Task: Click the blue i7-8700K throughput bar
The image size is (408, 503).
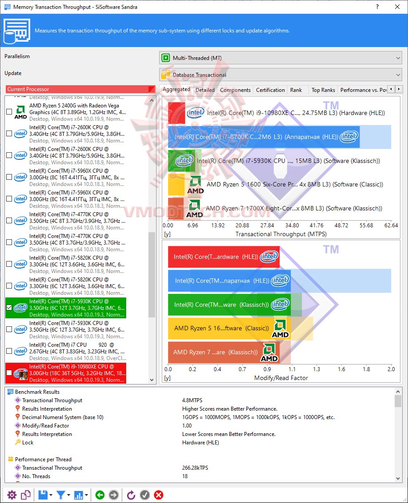Action: pos(264,137)
